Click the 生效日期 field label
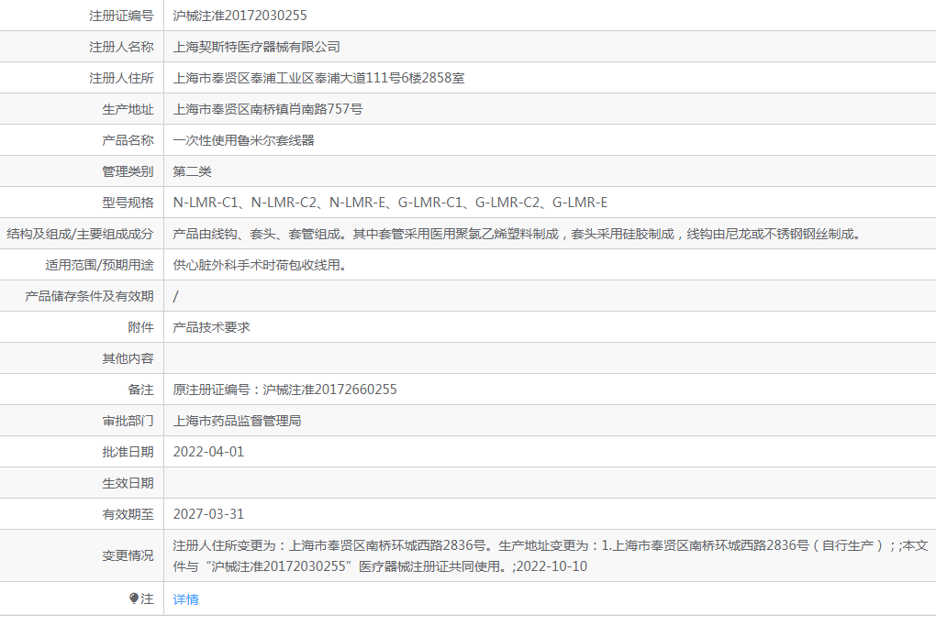This screenshot has width=936, height=626. 128,483
